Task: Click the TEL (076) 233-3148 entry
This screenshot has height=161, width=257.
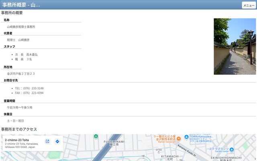Action: [29, 88]
